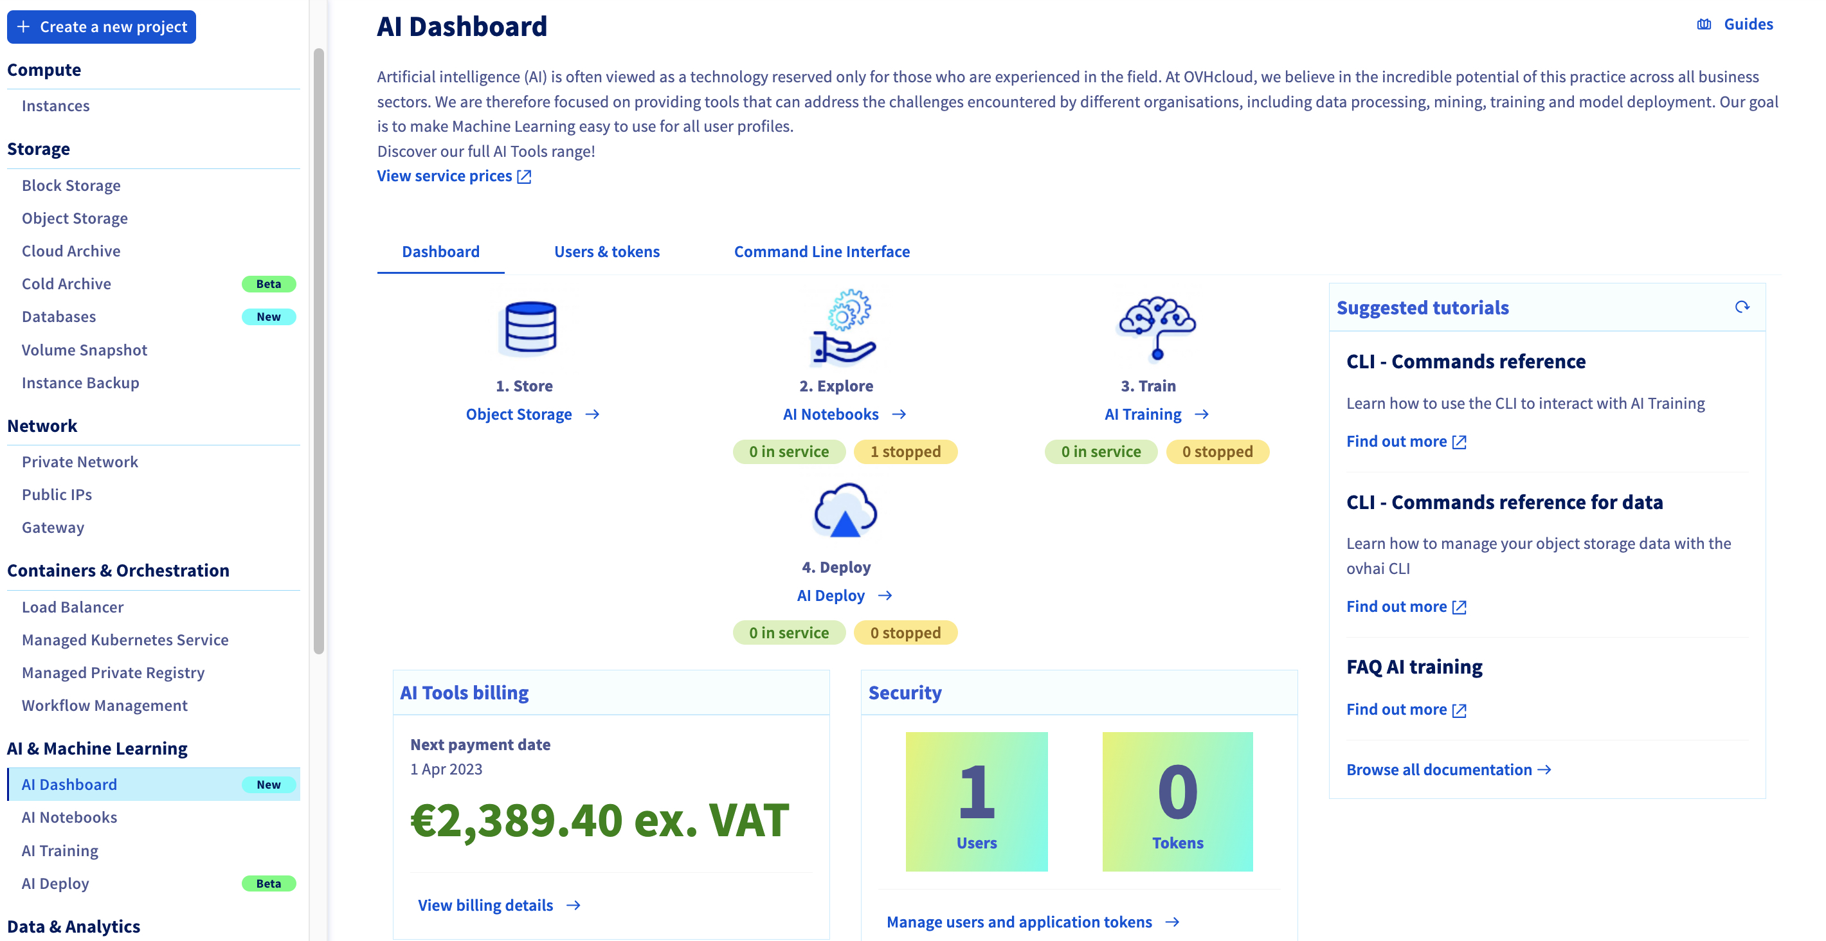Image resolution: width=1826 pixels, height=941 pixels.
Task: Open the Command Line Interface tab
Action: pos(822,251)
